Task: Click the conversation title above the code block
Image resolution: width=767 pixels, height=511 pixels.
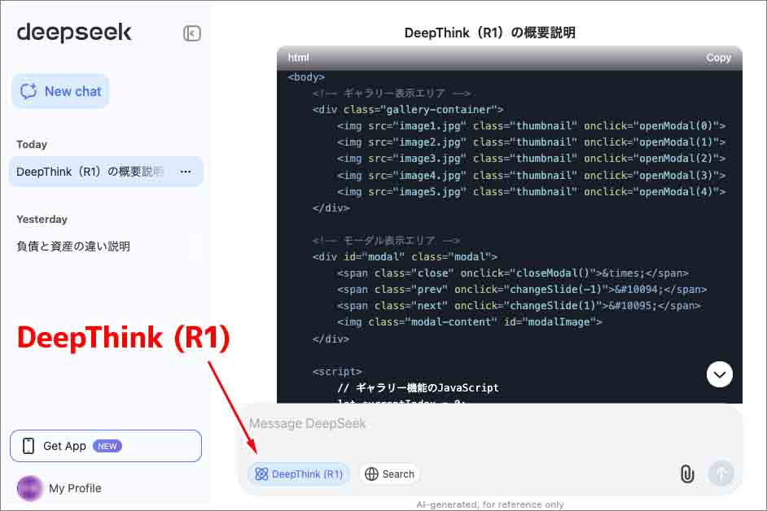Action: (x=490, y=33)
